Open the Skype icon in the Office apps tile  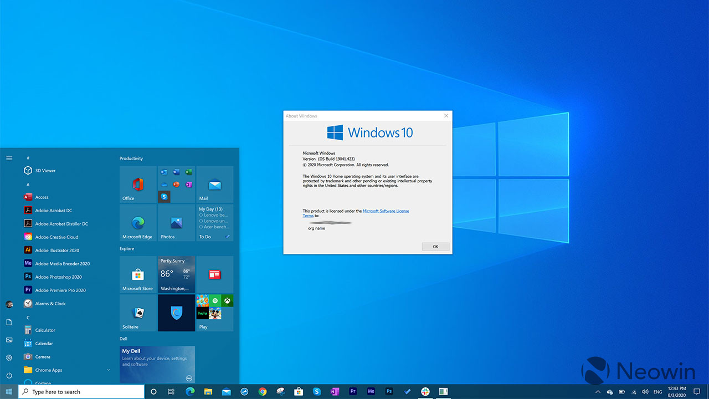pos(164,196)
